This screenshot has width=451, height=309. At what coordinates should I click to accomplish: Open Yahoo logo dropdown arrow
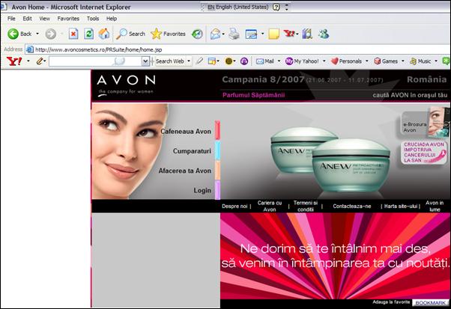[28, 61]
